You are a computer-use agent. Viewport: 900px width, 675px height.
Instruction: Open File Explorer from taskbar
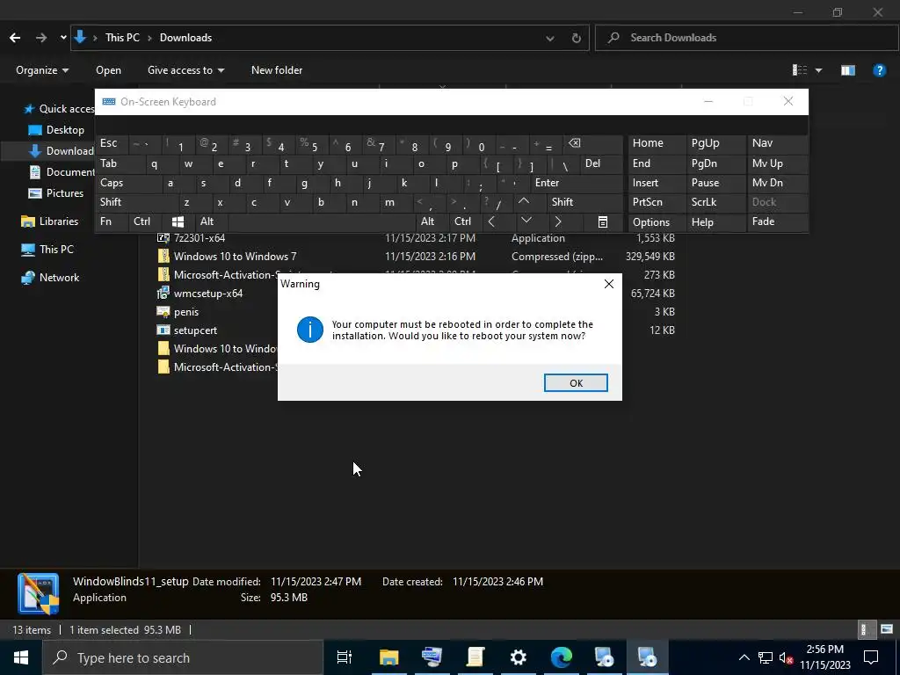[388, 657]
